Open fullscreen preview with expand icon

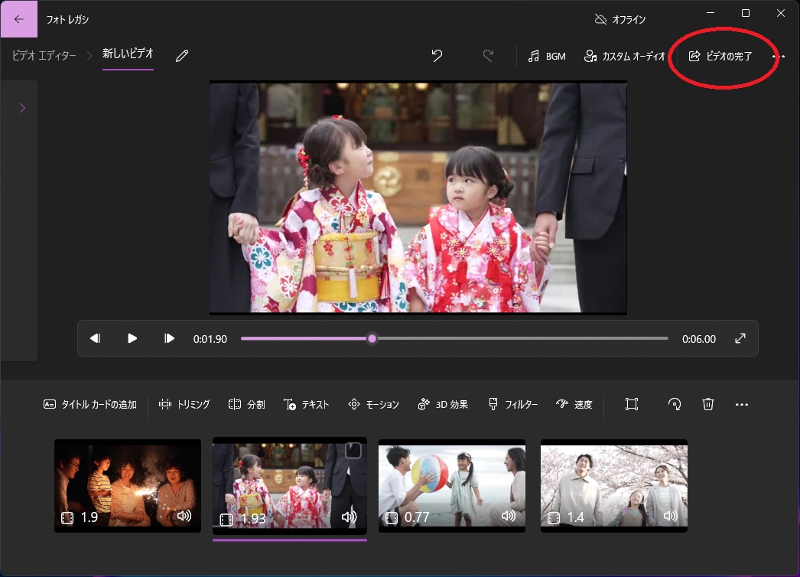click(740, 338)
